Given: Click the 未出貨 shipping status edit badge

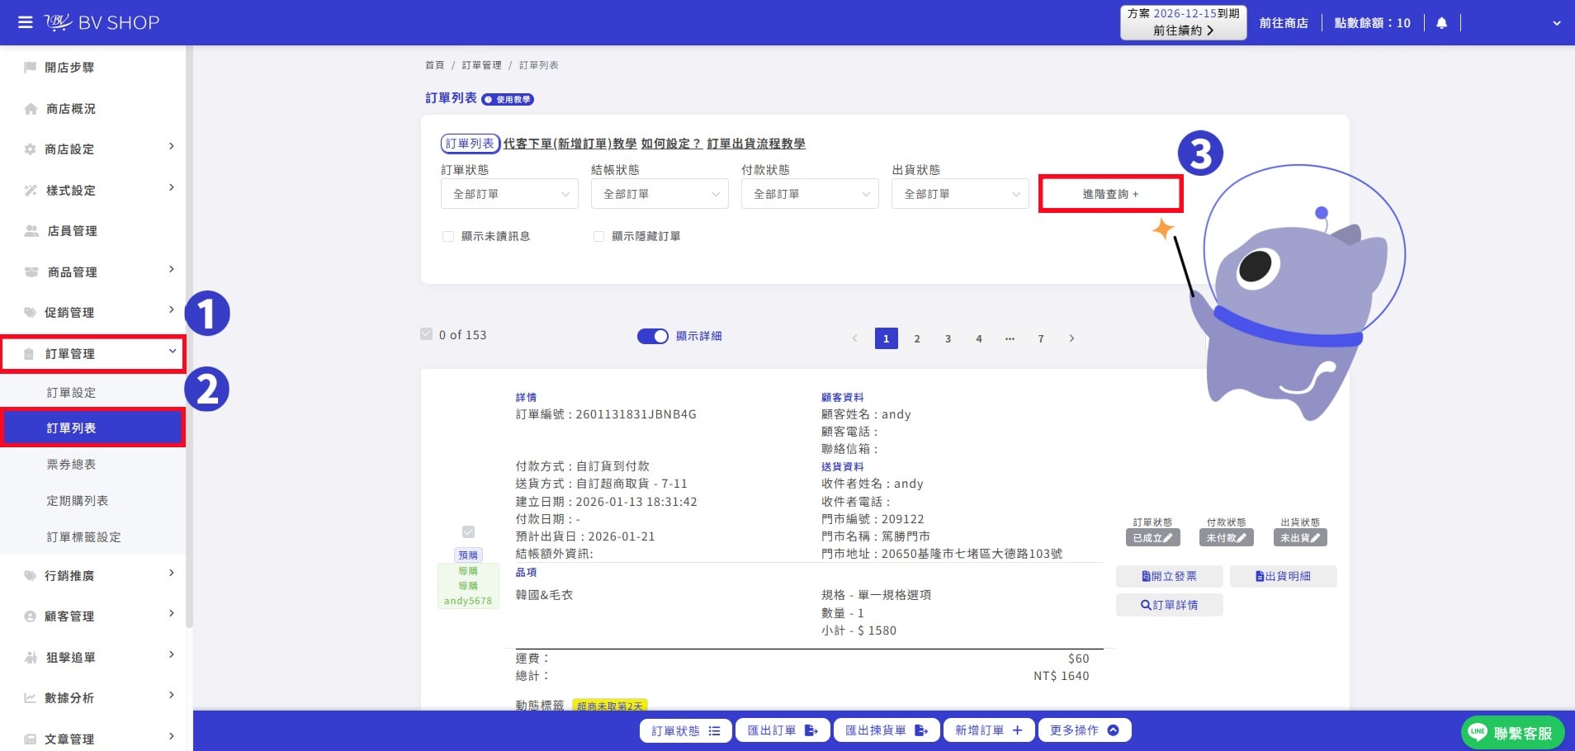Looking at the screenshot, I should click(1300, 537).
